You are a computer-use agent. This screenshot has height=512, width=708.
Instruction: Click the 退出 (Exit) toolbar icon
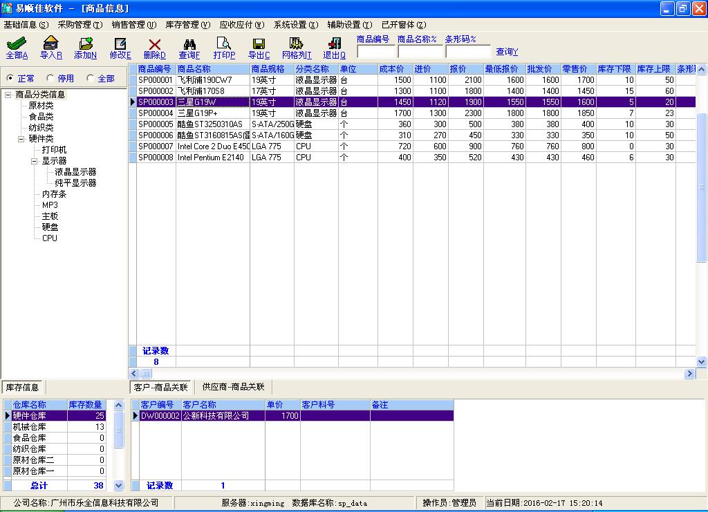pos(335,44)
